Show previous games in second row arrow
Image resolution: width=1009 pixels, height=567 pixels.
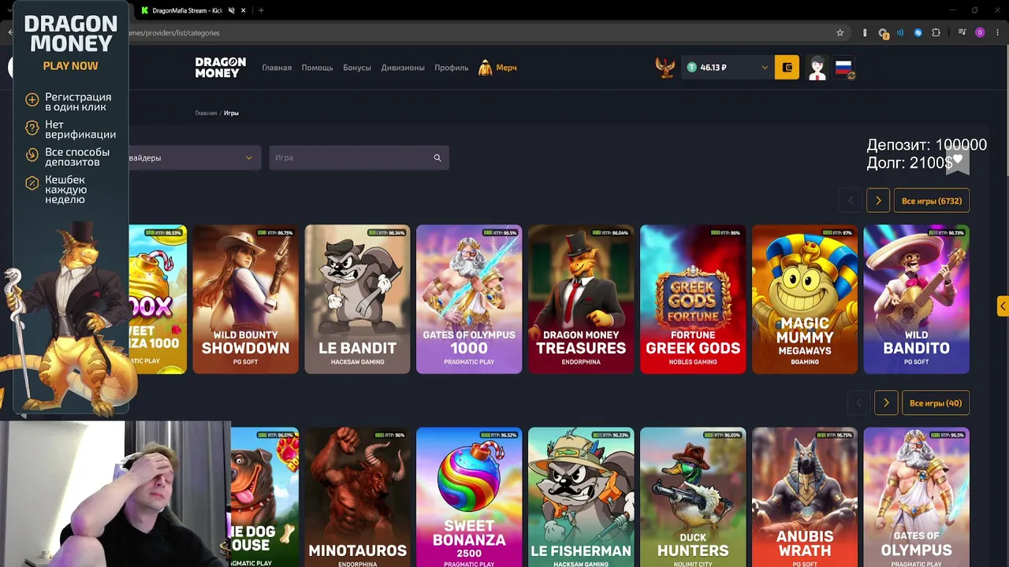[x=858, y=403]
